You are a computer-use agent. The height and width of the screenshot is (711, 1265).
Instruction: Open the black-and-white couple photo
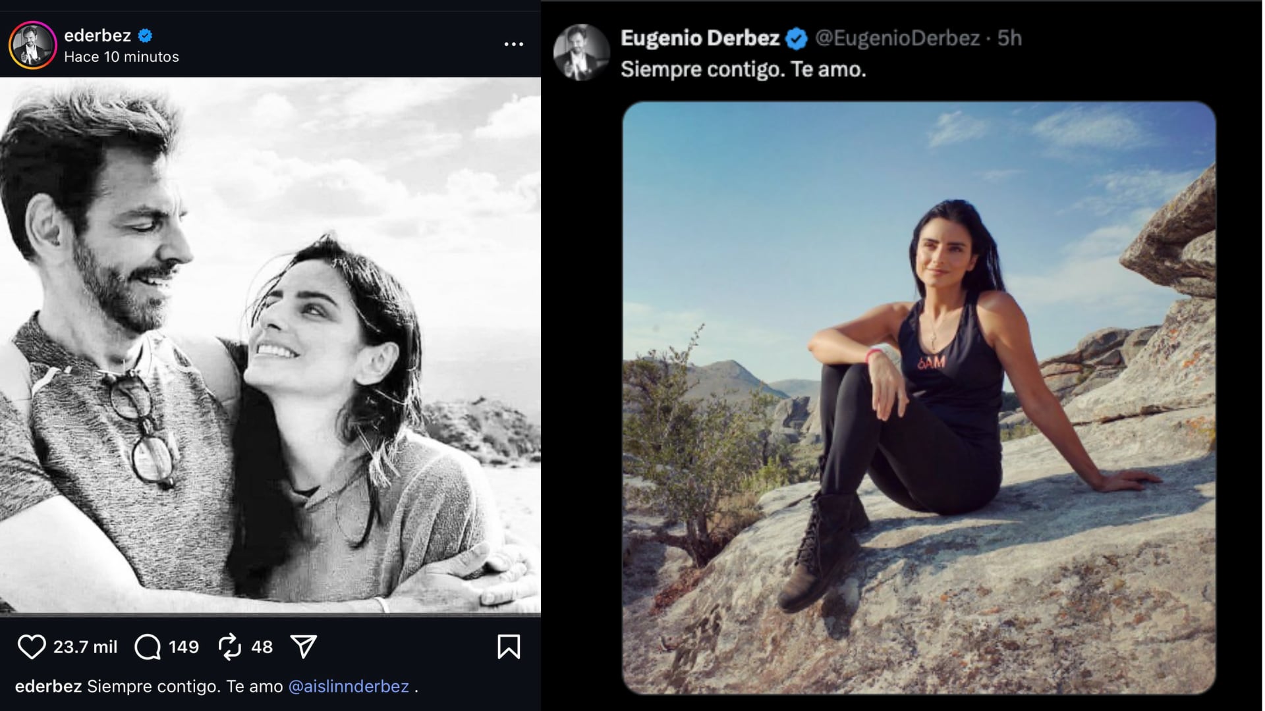pyautogui.click(x=270, y=346)
